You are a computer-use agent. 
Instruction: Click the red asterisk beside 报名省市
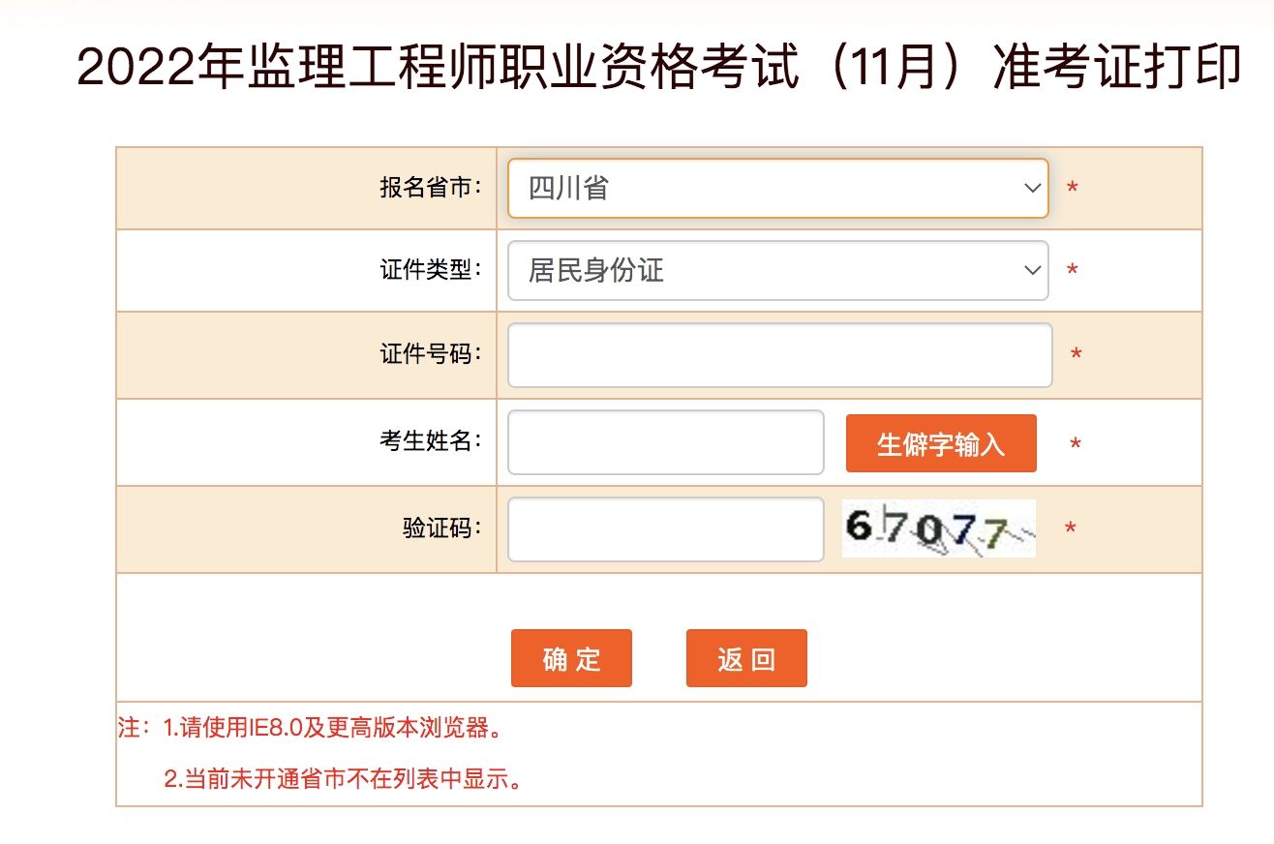tap(1072, 188)
